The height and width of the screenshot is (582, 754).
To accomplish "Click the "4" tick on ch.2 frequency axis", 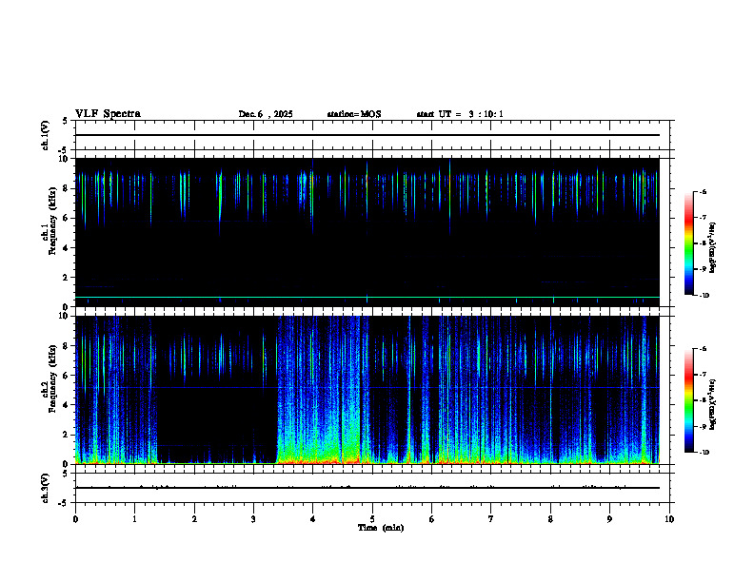I will point(67,405).
